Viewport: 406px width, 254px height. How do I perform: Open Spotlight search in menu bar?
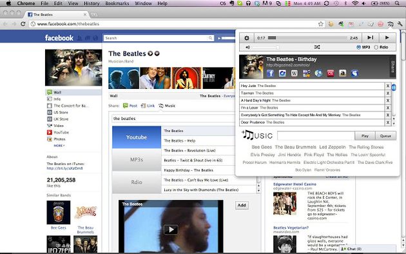(397, 3)
